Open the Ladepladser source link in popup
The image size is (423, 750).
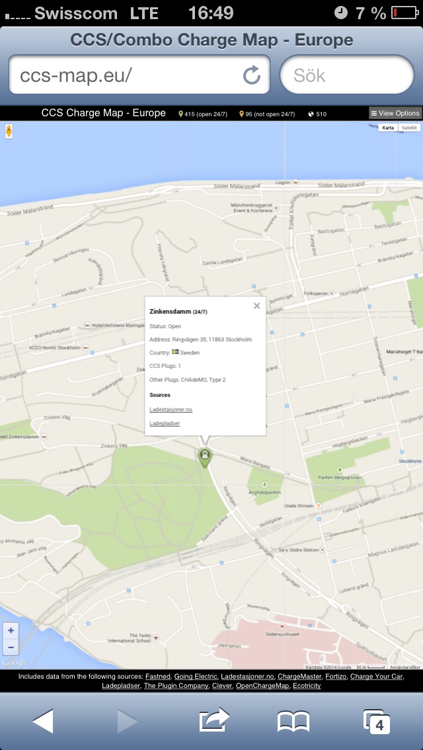(165, 423)
